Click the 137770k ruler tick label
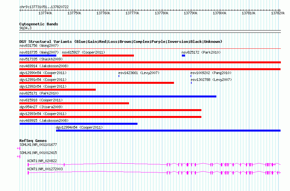The height and width of the screenshot is (191, 290). (x=132, y=13)
